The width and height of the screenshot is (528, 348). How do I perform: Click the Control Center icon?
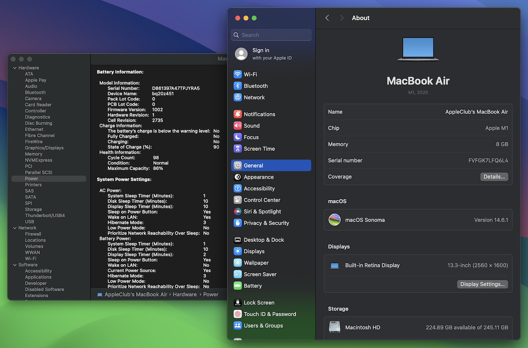tap(238, 200)
